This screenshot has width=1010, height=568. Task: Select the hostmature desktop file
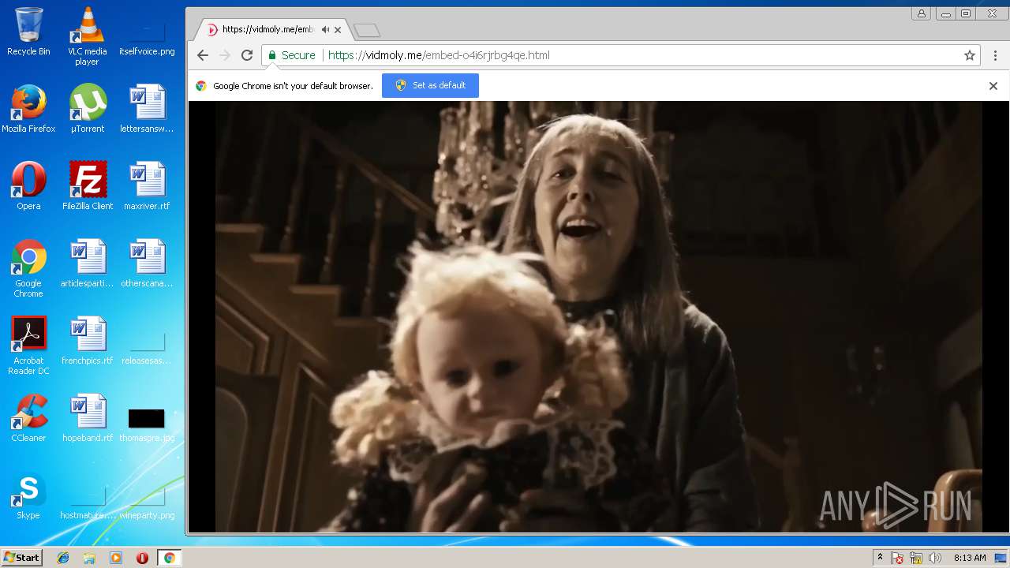[87, 502]
